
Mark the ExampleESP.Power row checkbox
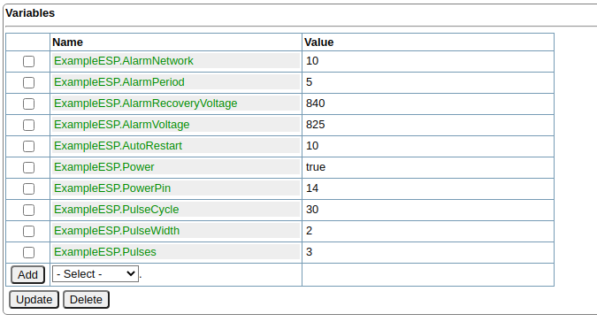click(x=28, y=168)
